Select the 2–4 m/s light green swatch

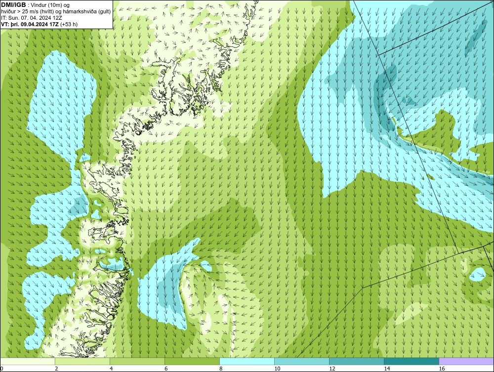82,361
